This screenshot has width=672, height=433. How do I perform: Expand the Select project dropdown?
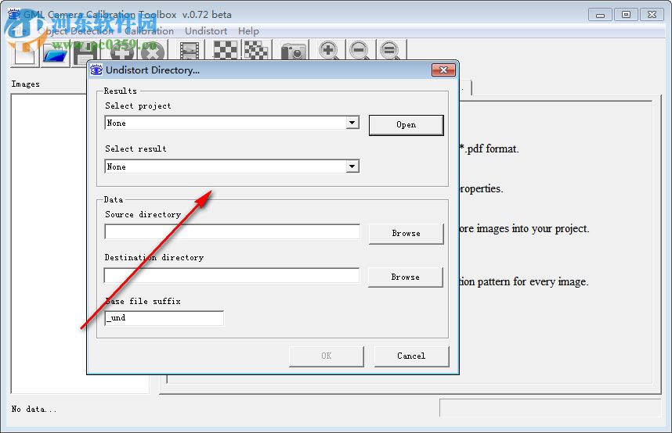pyautogui.click(x=352, y=123)
